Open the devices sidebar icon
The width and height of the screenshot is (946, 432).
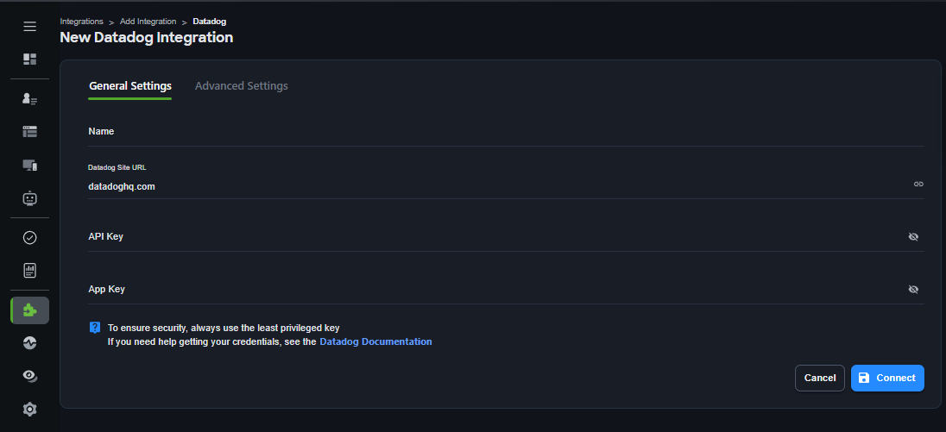(29, 165)
